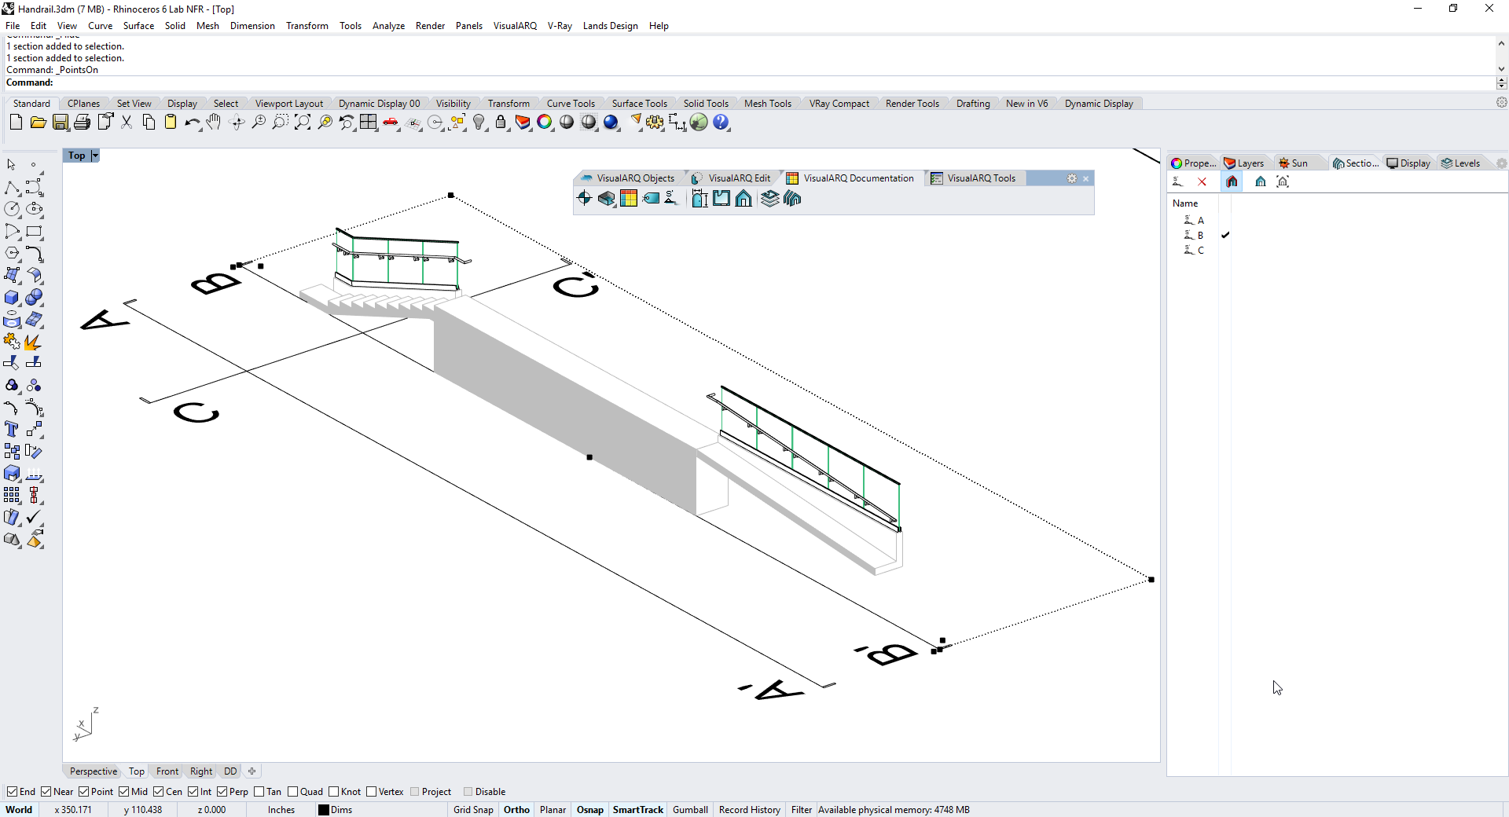Click the VisualARQ Table grid icon
Viewport: 1509px width, 817px height.
coord(629,199)
